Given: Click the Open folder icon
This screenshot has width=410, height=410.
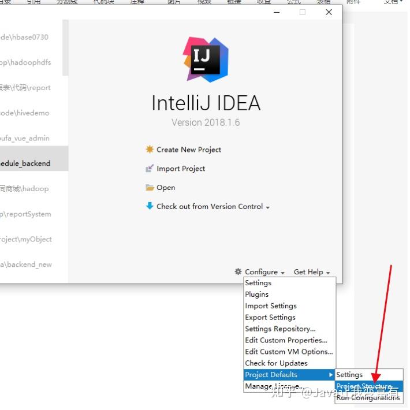Looking at the screenshot, I should (x=150, y=188).
